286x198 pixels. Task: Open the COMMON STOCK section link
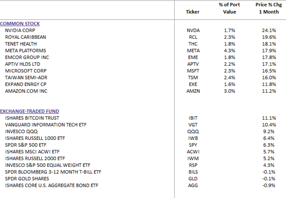[20, 24]
